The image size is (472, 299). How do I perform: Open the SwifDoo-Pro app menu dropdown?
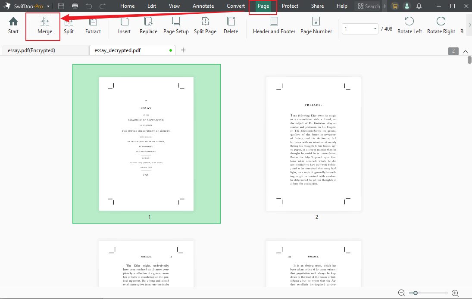pyautogui.click(x=48, y=6)
